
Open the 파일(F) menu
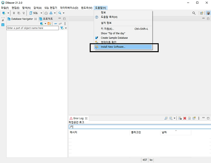tap(5, 8)
